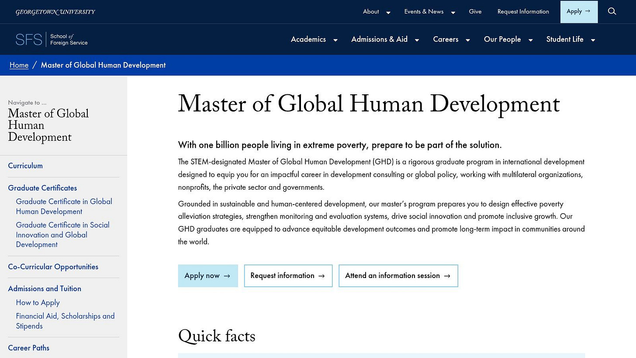Expand the Our People dropdown
636x358 pixels.
(x=530, y=39)
